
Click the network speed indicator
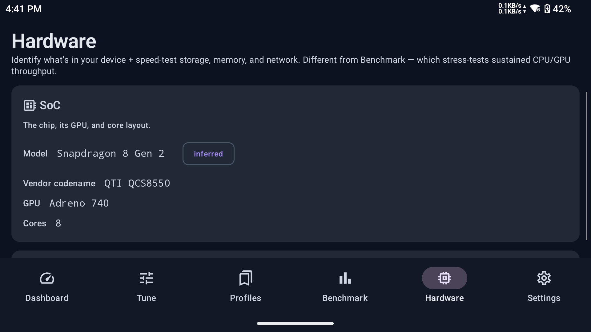(x=512, y=9)
